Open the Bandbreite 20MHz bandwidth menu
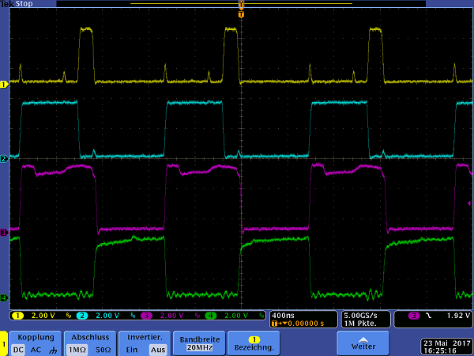 pyautogui.click(x=197, y=342)
